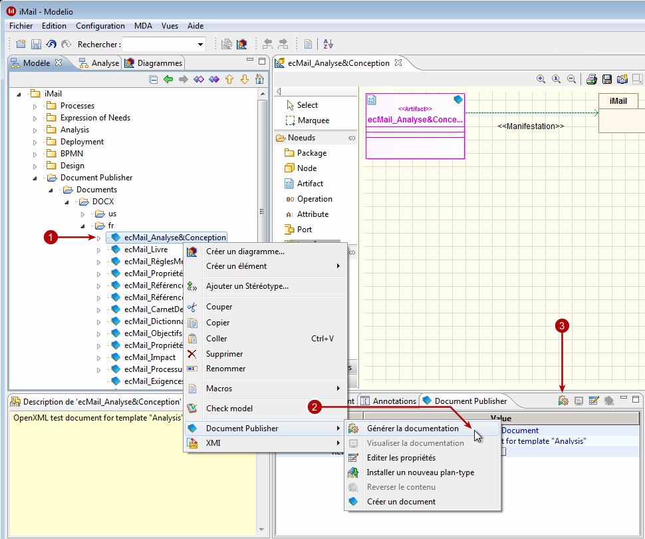
Task: Click the model tree scrollbar up arrow
Action: 263,94
